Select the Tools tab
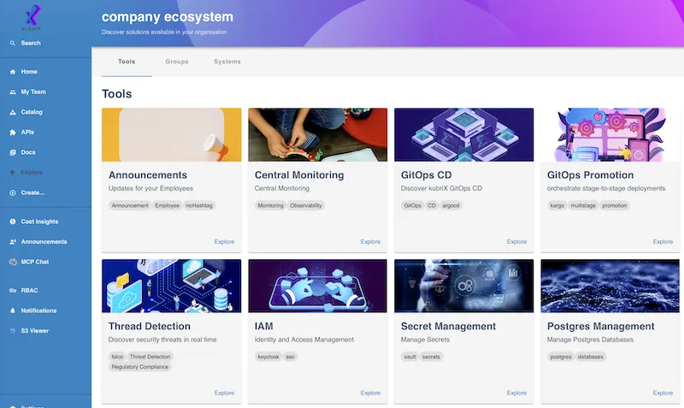Image resolution: width=684 pixels, height=408 pixels. (x=127, y=62)
